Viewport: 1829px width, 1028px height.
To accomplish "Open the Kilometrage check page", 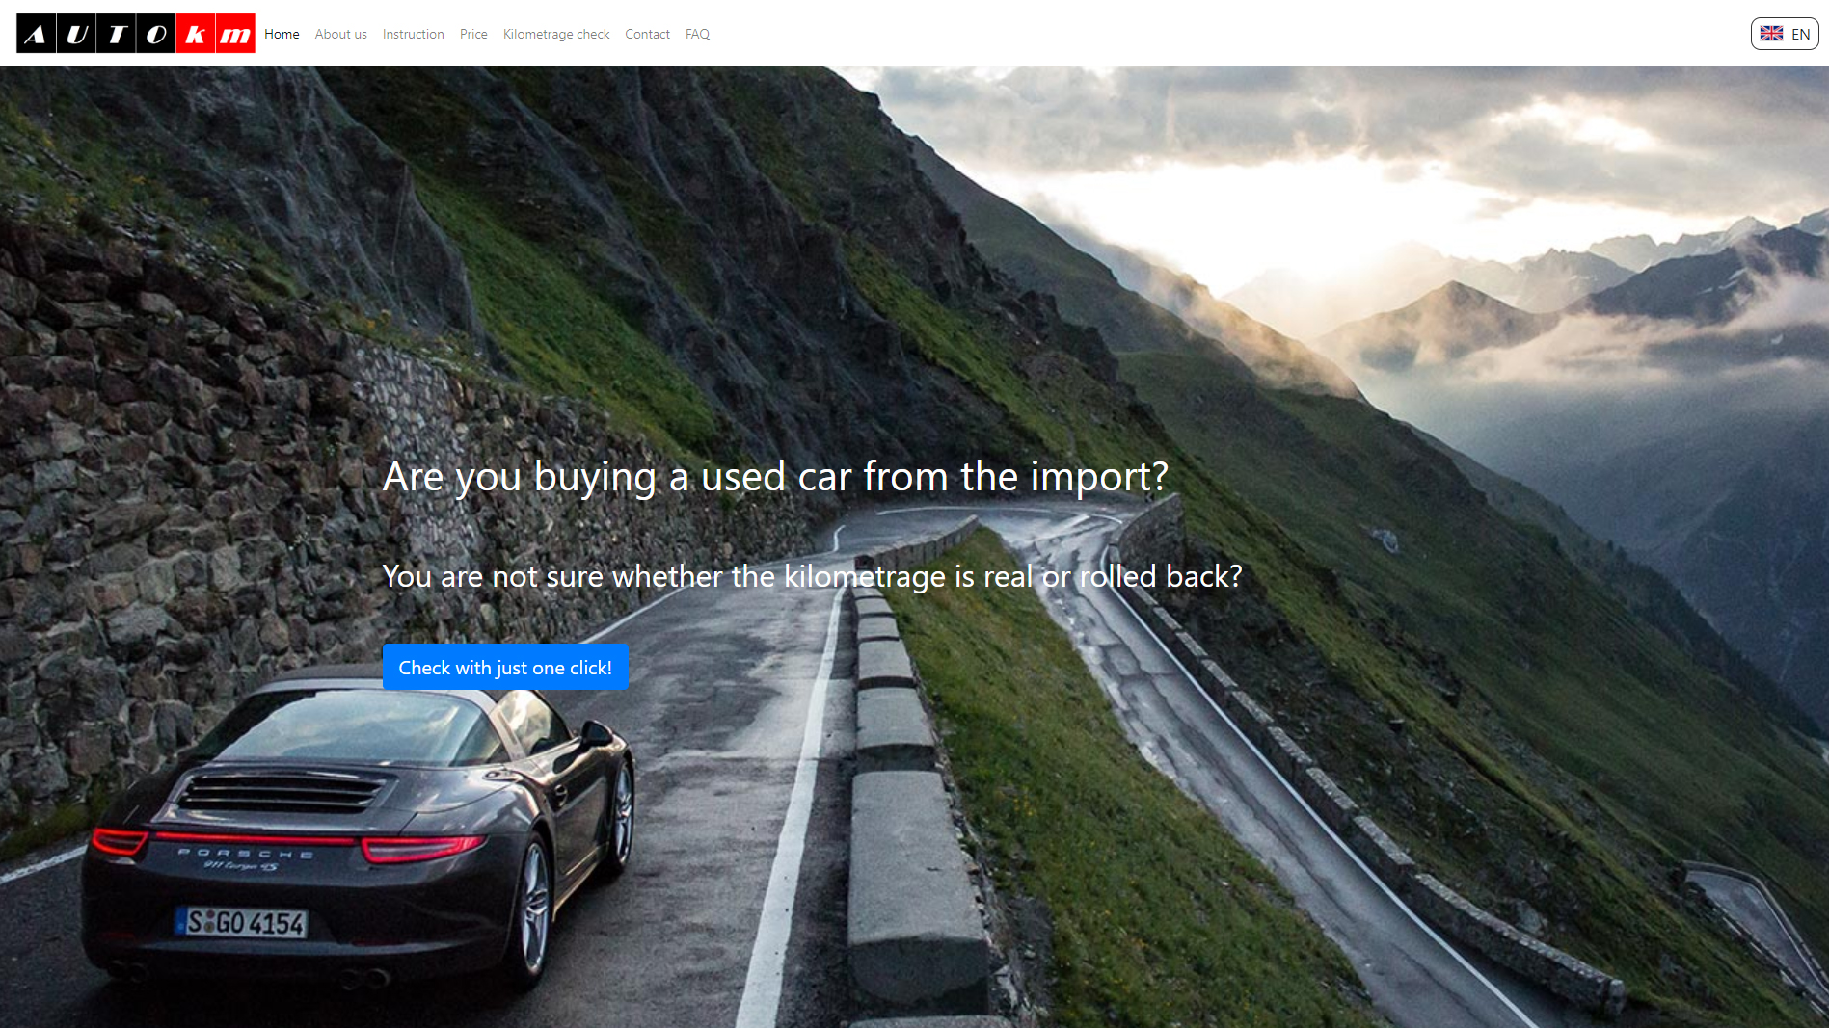I will [556, 34].
